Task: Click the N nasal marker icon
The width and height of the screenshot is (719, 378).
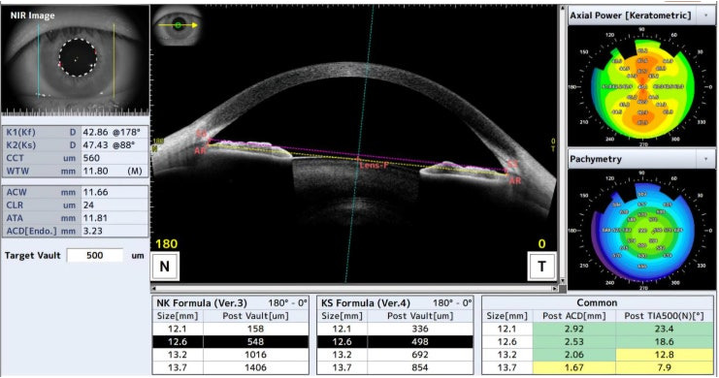Action: (165, 267)
